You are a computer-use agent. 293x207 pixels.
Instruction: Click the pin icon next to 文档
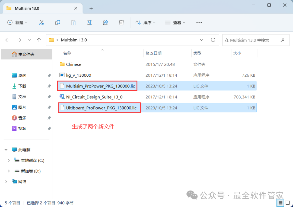tap(49, 97)
